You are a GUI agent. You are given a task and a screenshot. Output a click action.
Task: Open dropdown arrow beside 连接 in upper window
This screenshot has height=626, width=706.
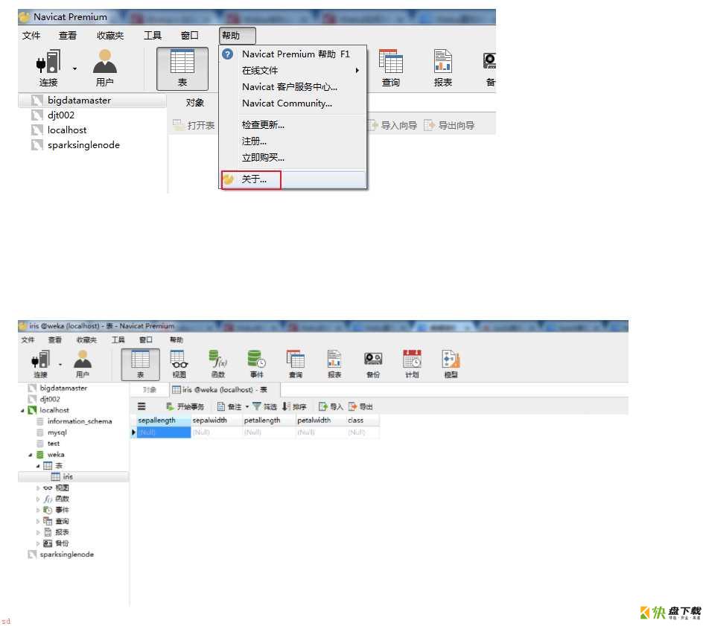tap(74, 69)
